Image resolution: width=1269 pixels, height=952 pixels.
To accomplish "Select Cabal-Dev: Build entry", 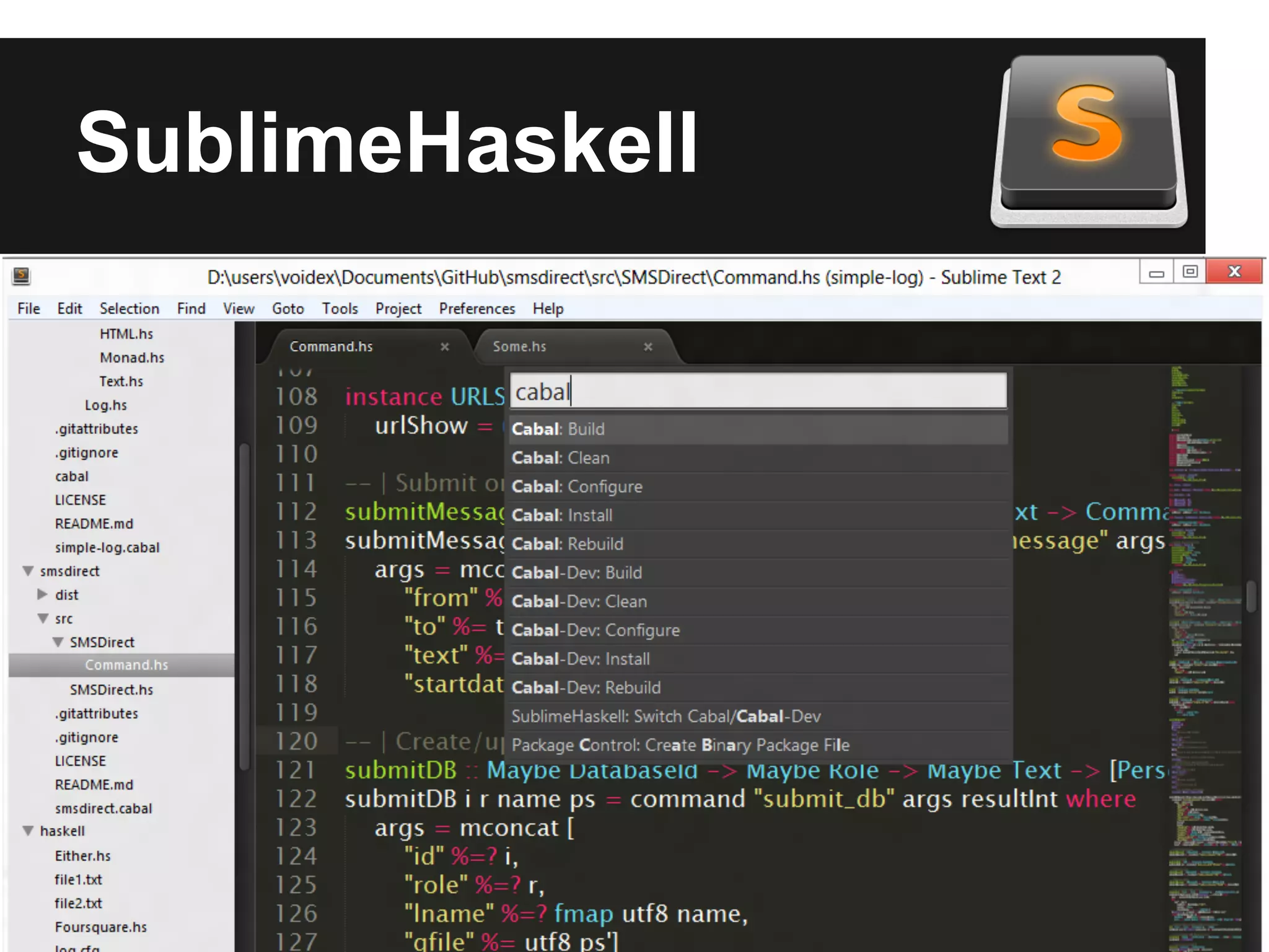I will point(758,573).
